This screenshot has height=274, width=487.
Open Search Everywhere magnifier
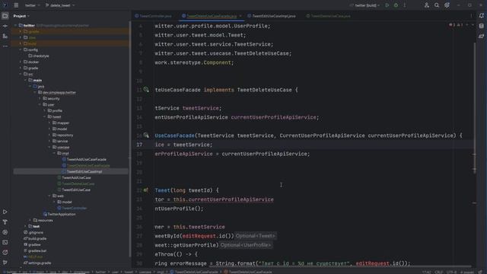[437, 5]
